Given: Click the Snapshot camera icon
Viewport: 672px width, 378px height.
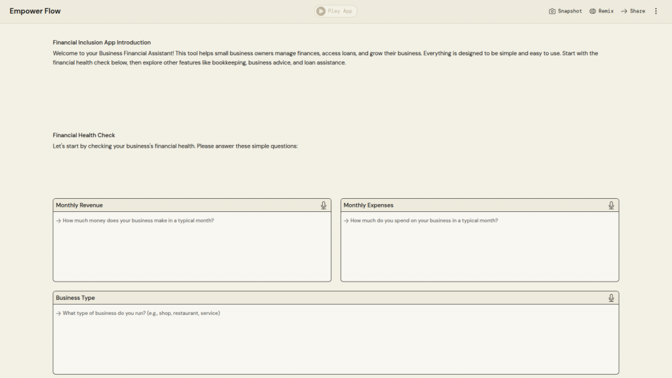Looking at the screenshot, I should click(x=552, y=11).
